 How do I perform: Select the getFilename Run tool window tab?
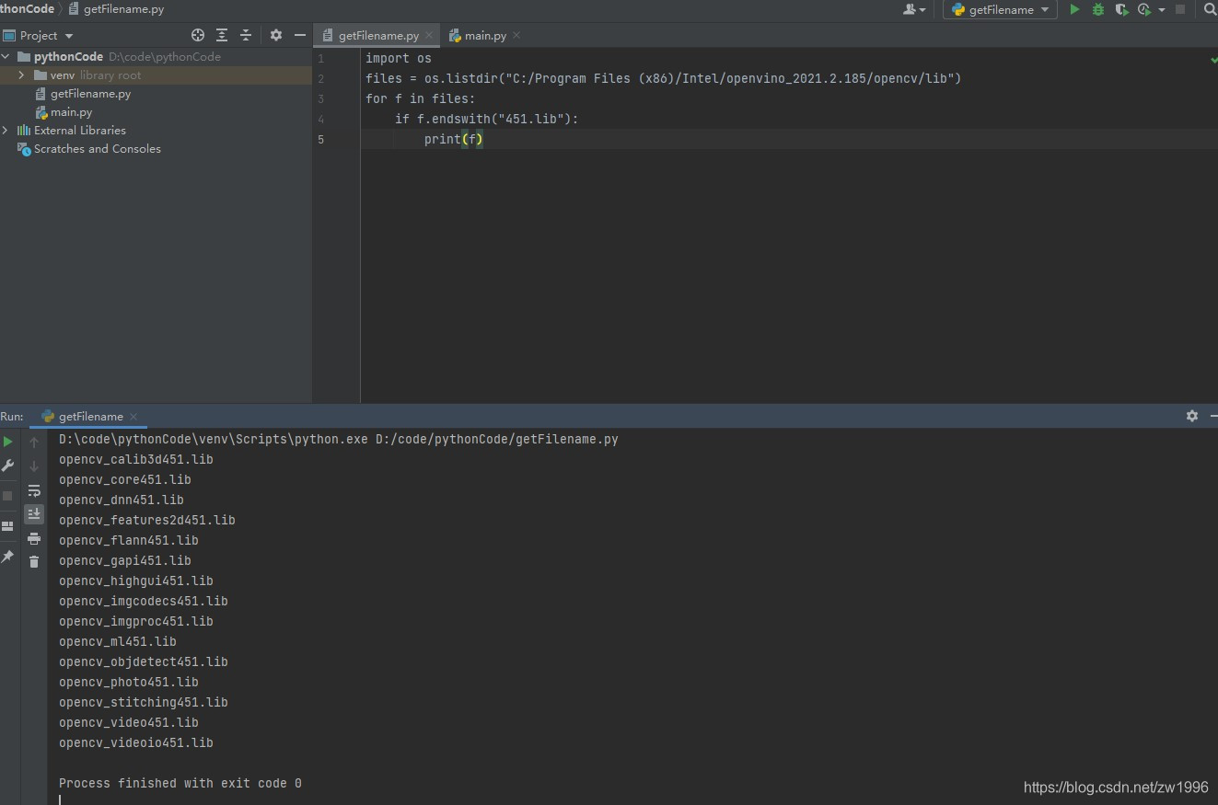[x=90, y=416]
